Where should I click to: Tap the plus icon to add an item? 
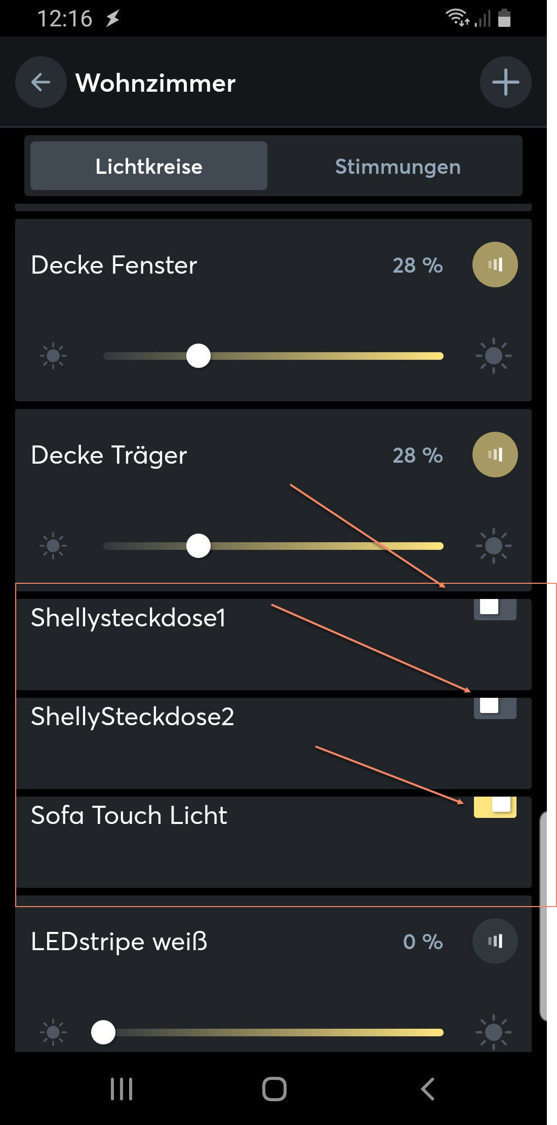(x=505, y=82)
